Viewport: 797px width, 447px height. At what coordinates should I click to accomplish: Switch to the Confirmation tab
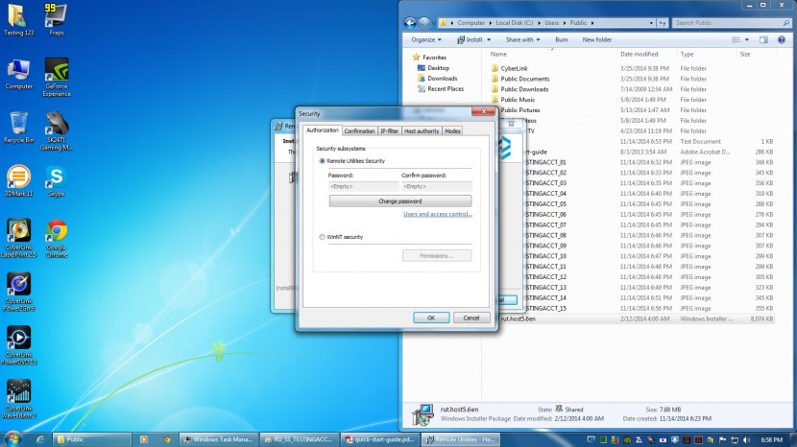point(359,131)
